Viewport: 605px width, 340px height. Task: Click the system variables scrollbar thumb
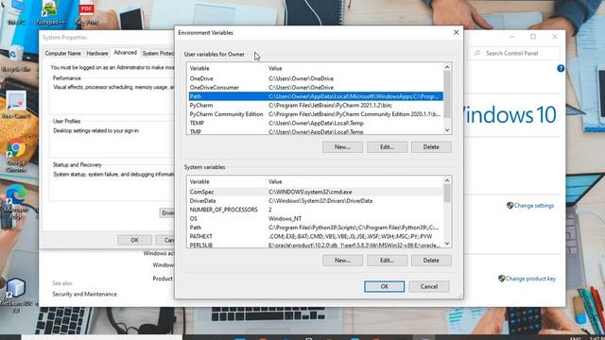click(x=447, y=194)
